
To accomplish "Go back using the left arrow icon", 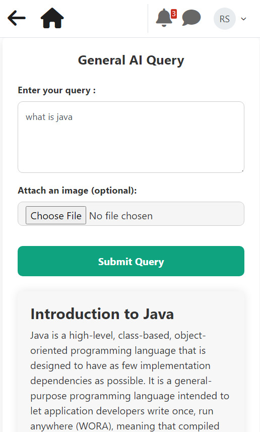I will (x=17, y=18).
